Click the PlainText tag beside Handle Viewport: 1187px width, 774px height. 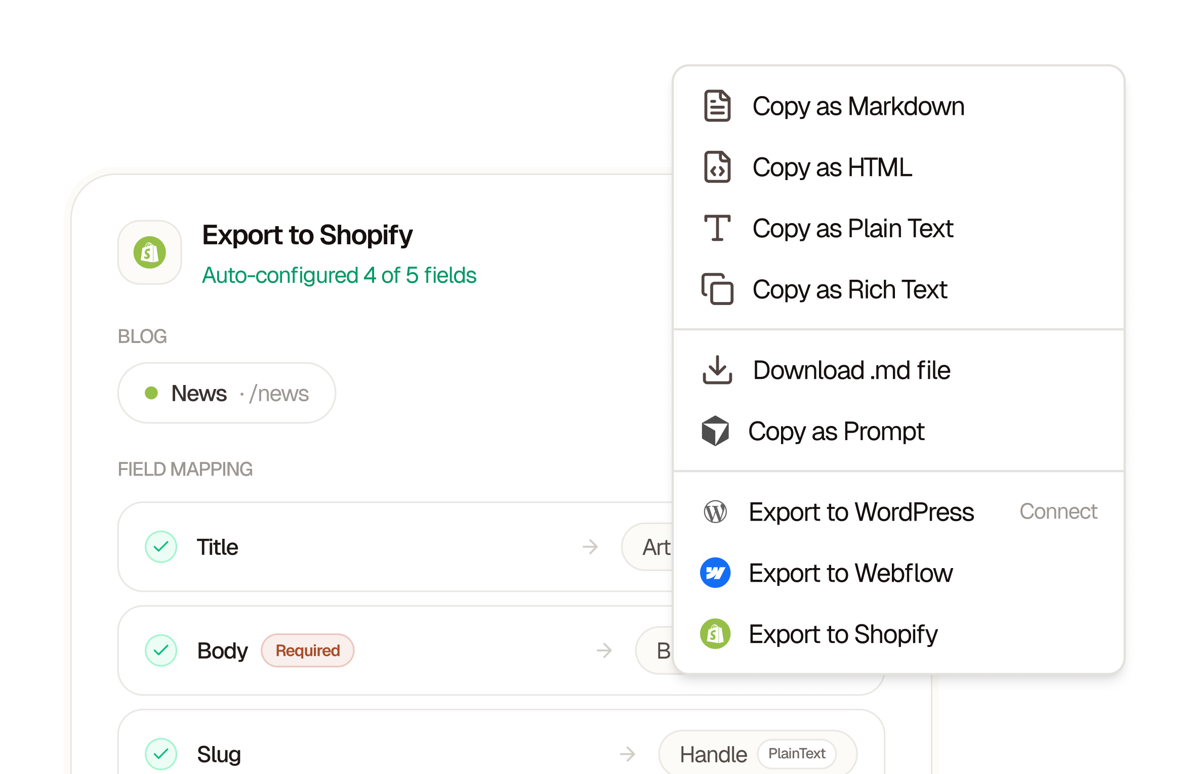797,754
